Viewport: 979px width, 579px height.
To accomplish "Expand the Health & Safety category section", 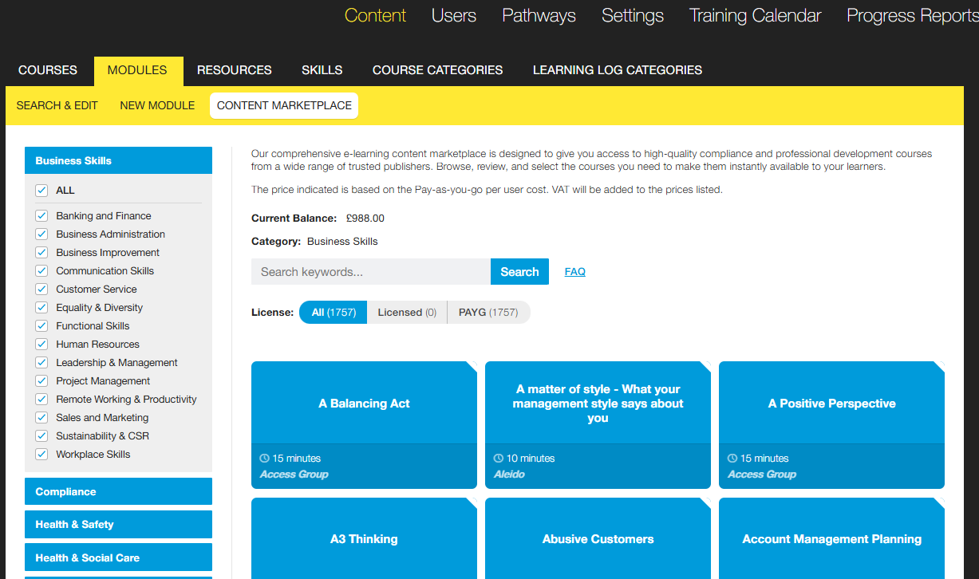I will coord(118,525).
